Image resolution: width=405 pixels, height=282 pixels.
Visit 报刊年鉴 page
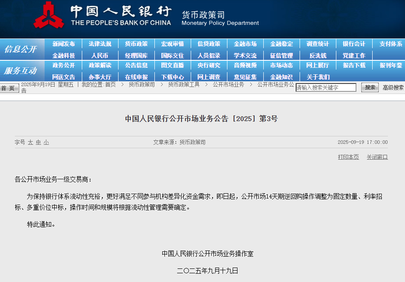click(391, 65)
